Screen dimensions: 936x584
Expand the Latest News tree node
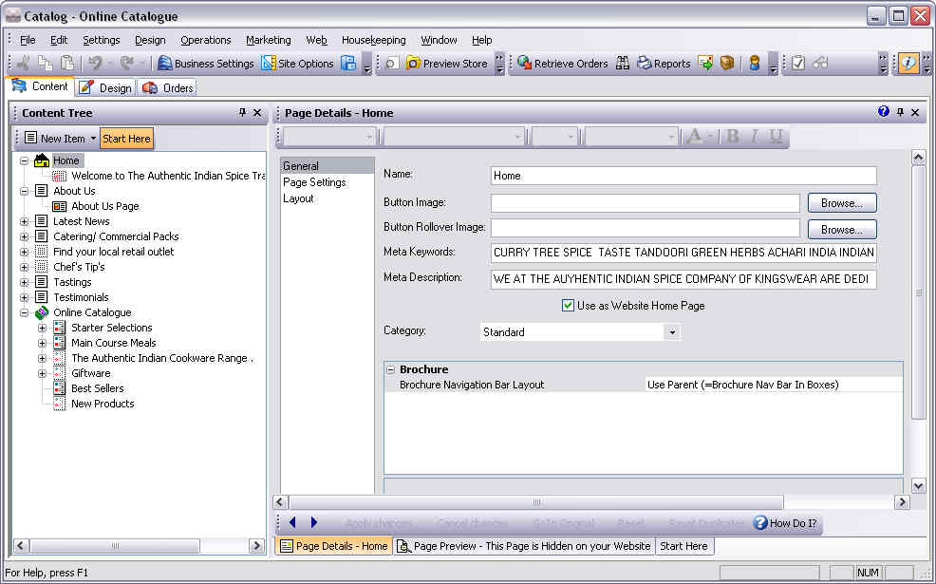[25, 221]
